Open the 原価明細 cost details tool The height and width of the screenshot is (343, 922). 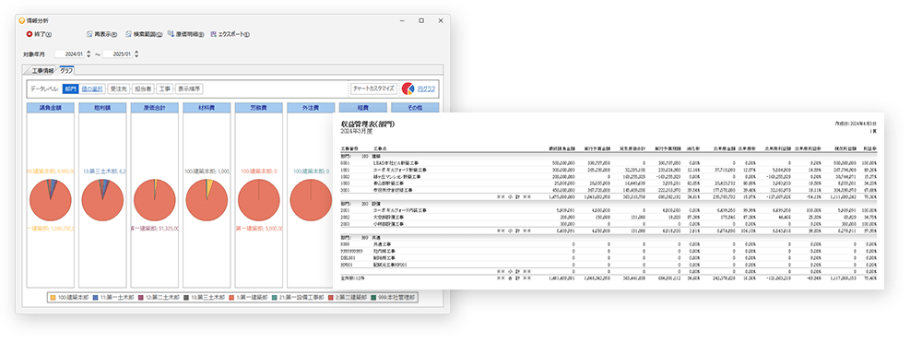coord(186,34)
